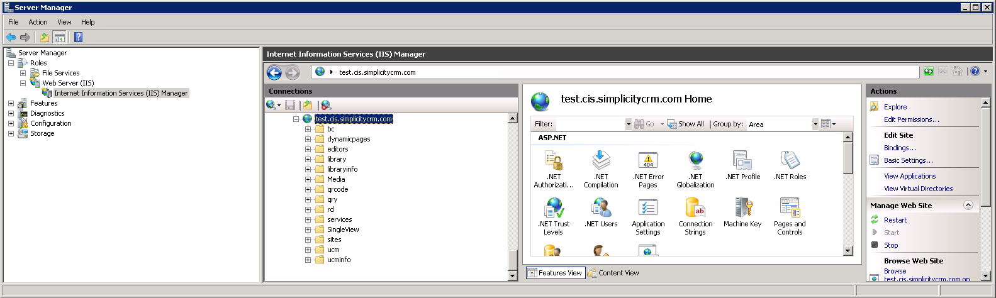Image resolution: width=996 pixels, height=298 pixels.
Task: Open the Action menu
Action: coord(38,22)
